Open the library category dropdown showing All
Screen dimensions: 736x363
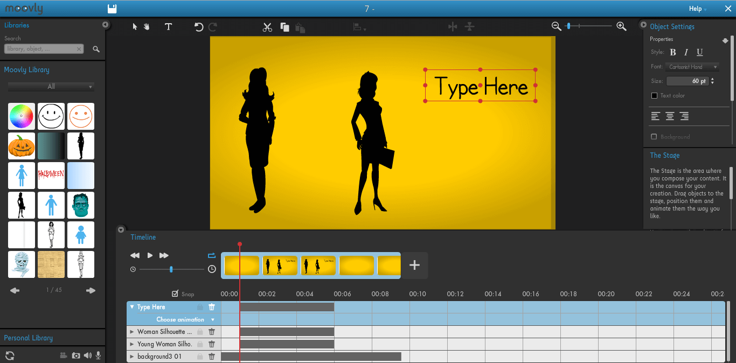[51, 87]
